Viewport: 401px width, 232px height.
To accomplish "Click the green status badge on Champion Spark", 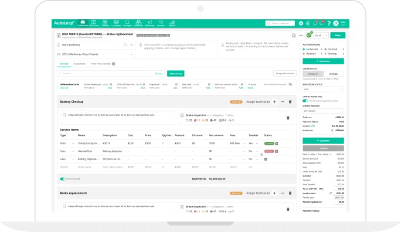I will pyautogui.click(x=269, y=144).
